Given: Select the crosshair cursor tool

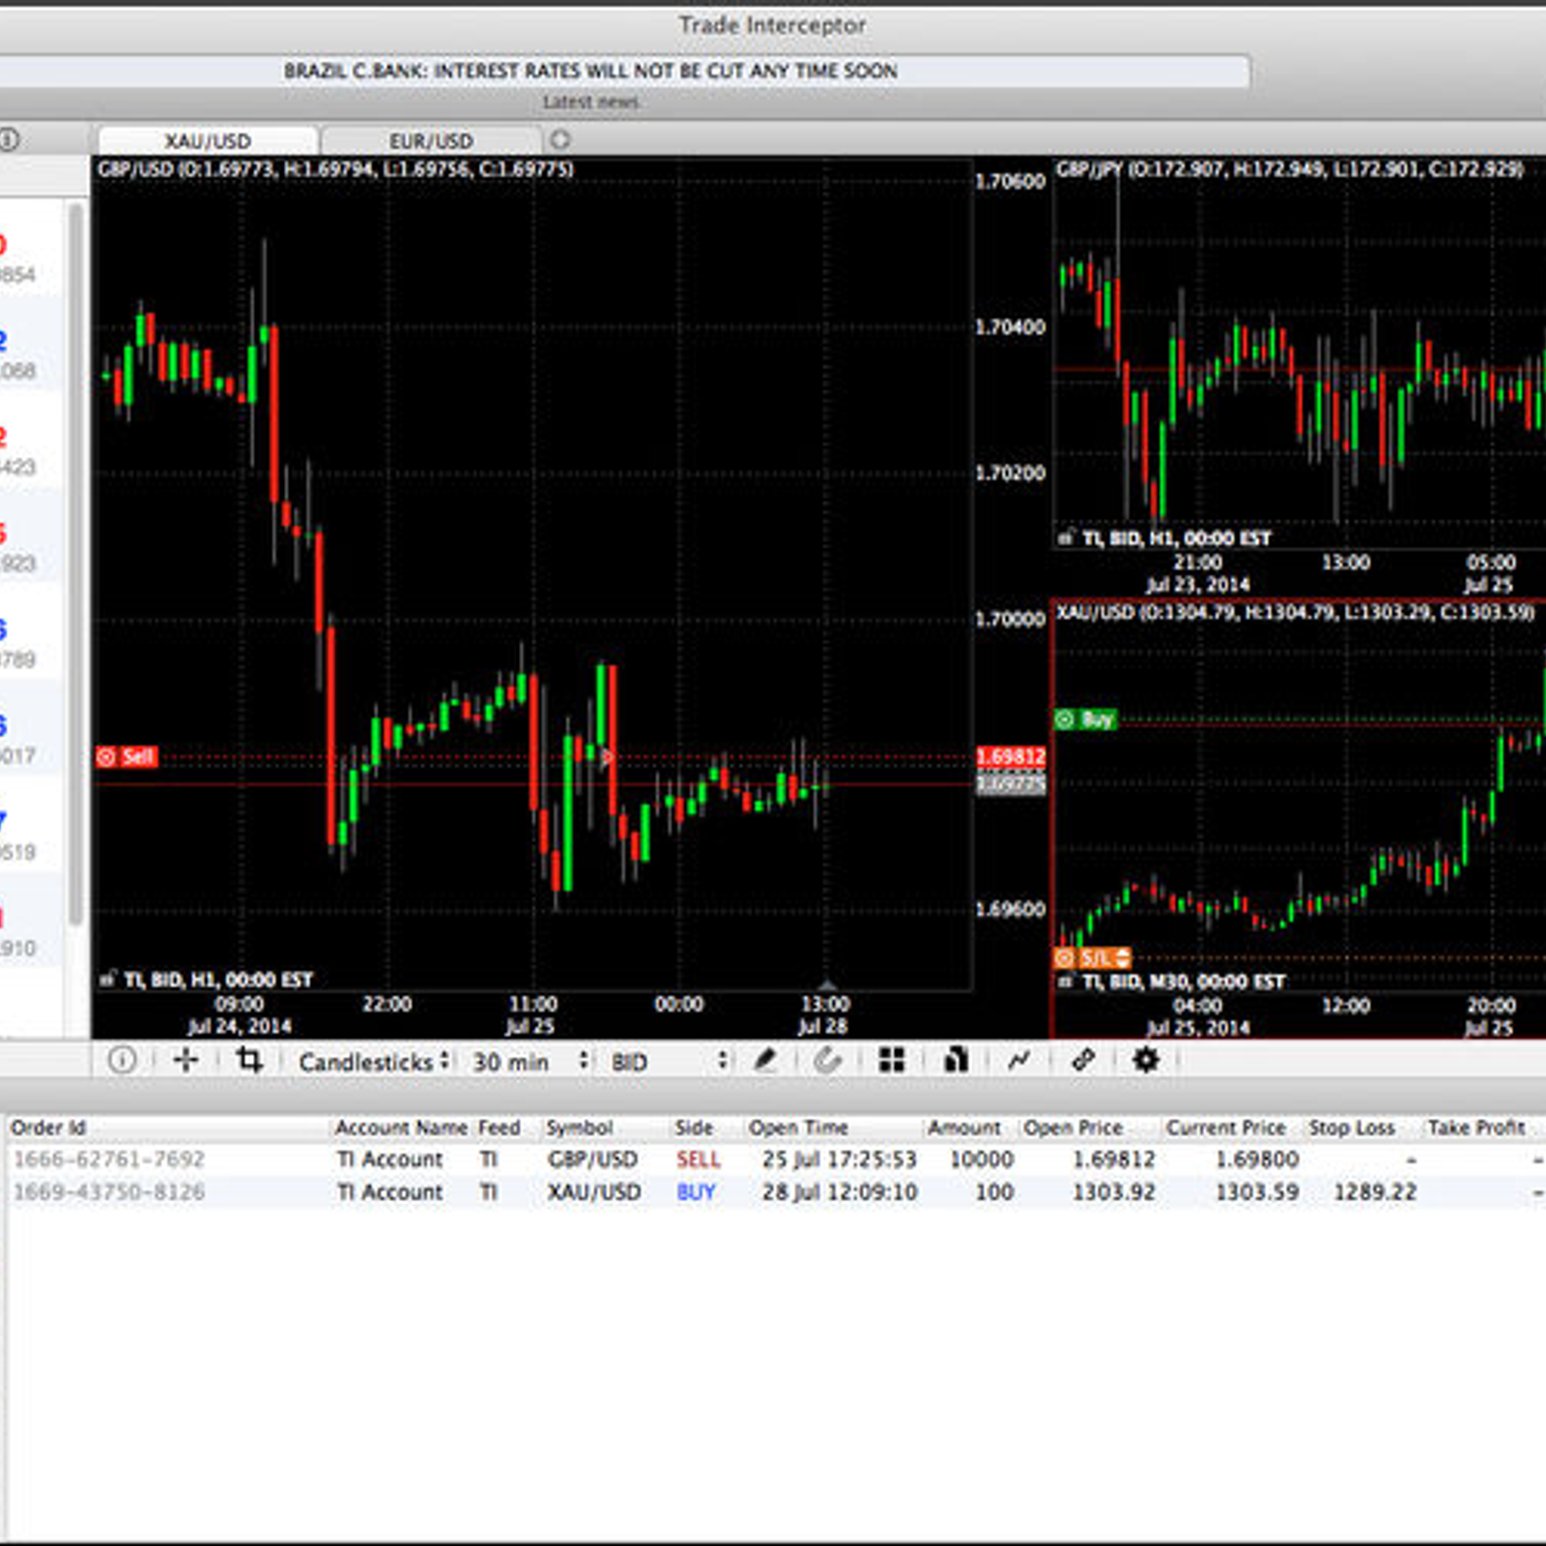Looking at the screenshot, I should point(186,1060).
